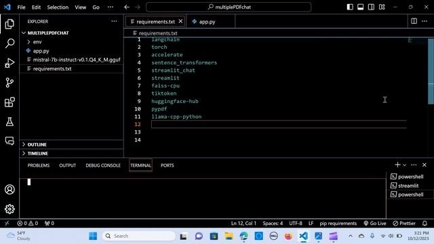Switch to the OUTPUT panel tab
Image resolution: width=434 pixels, height=244 pixels.
67,165
